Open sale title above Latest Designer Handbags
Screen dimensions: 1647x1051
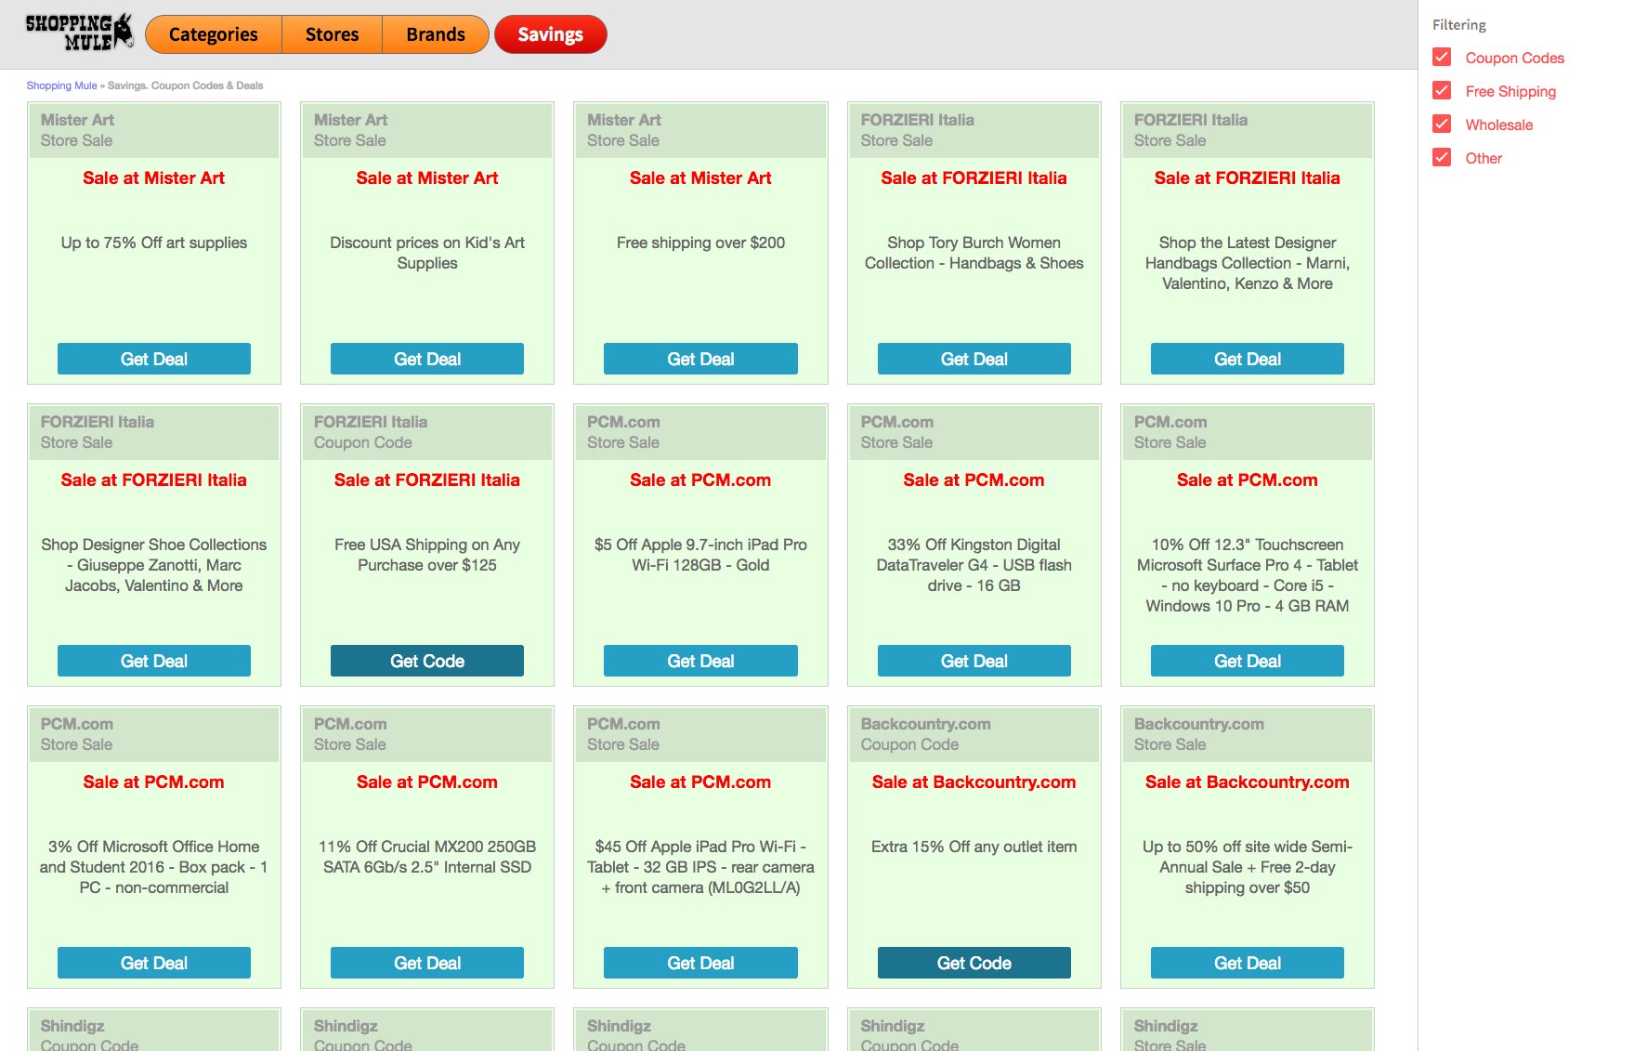point(1248,178)
